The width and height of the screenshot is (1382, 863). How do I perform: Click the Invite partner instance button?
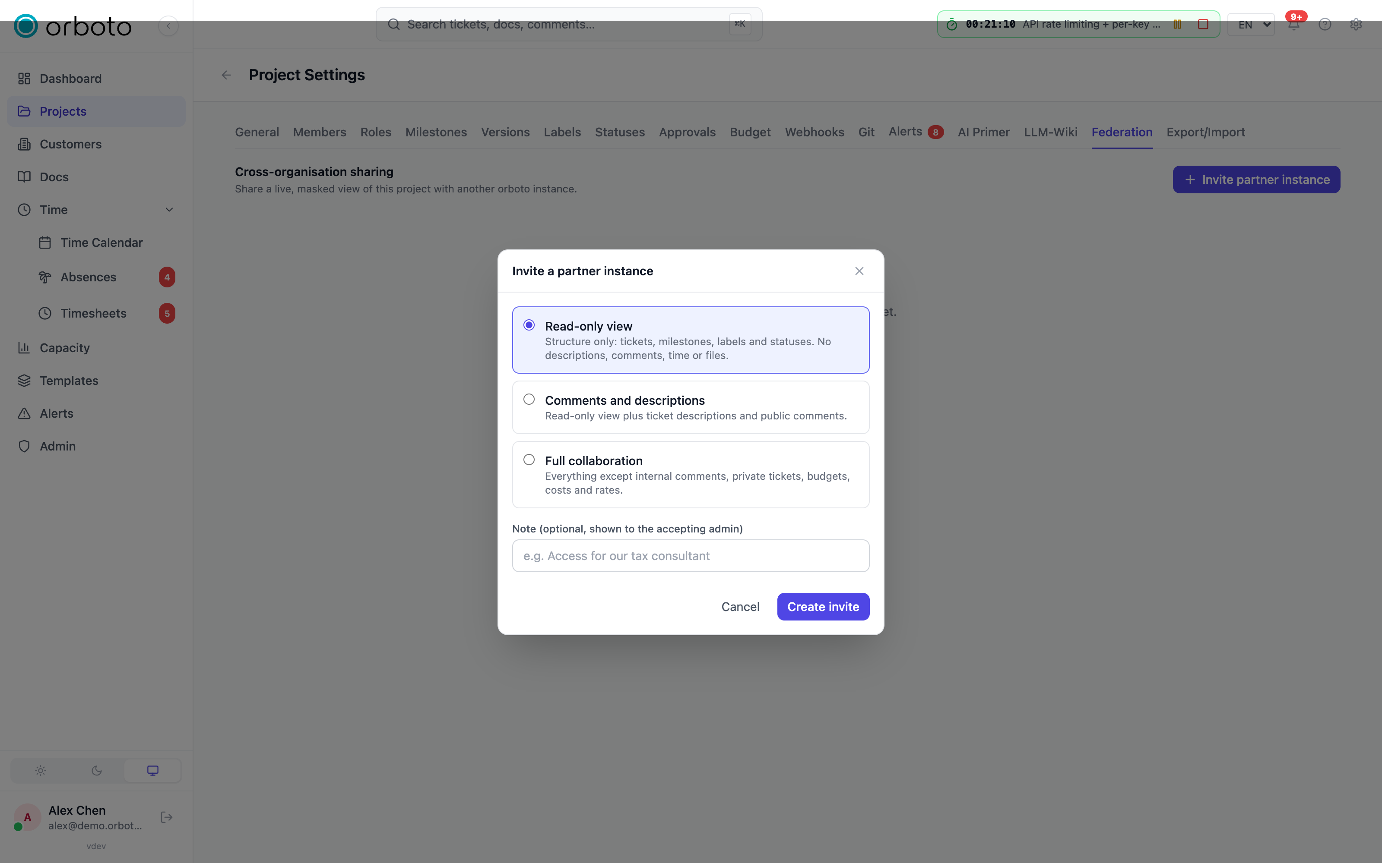coord(1256,180)
